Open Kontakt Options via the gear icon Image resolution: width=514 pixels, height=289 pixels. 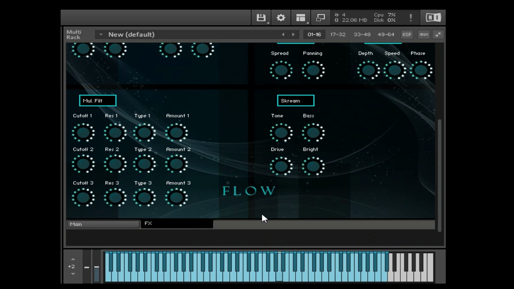280,17
